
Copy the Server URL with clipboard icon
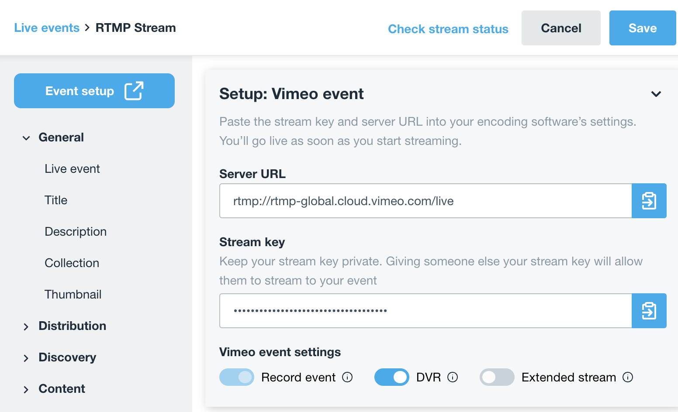(x=649, y=201)
